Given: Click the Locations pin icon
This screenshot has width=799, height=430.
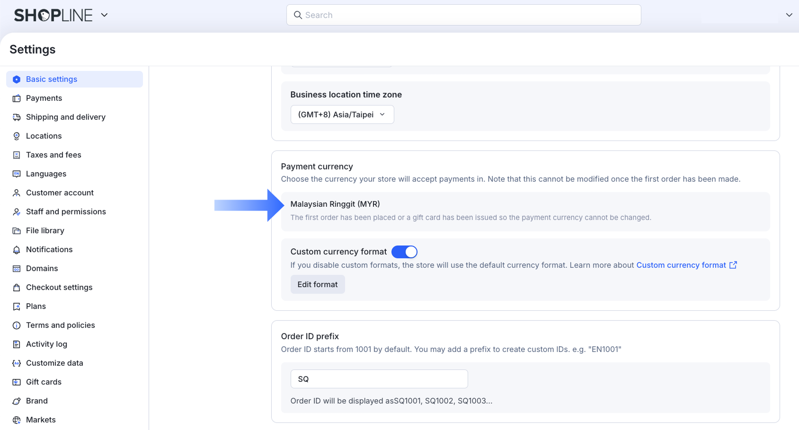Looking at the screenshot, I should tap(17, 136).
